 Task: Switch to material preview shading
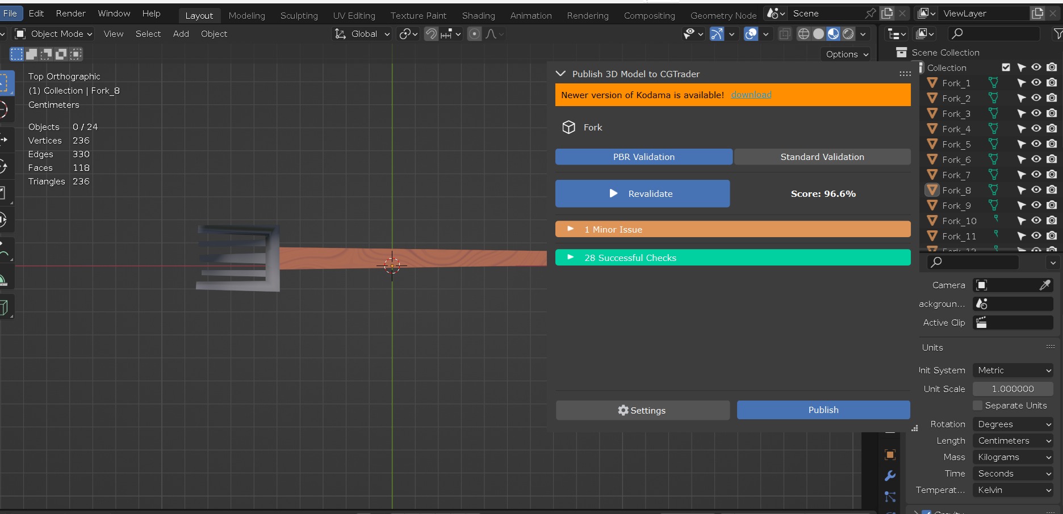click(x=833, y=34)
